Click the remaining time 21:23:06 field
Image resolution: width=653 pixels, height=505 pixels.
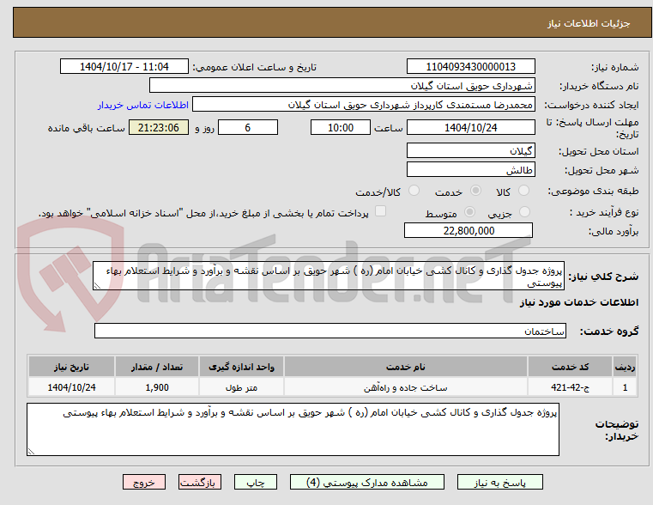[159, 127]
